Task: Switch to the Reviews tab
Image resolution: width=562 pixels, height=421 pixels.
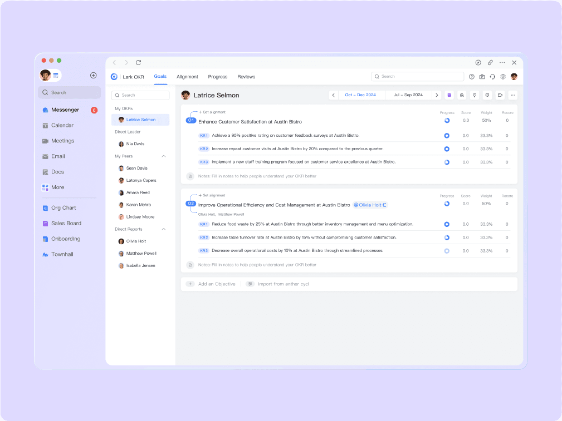Action: 246,77
